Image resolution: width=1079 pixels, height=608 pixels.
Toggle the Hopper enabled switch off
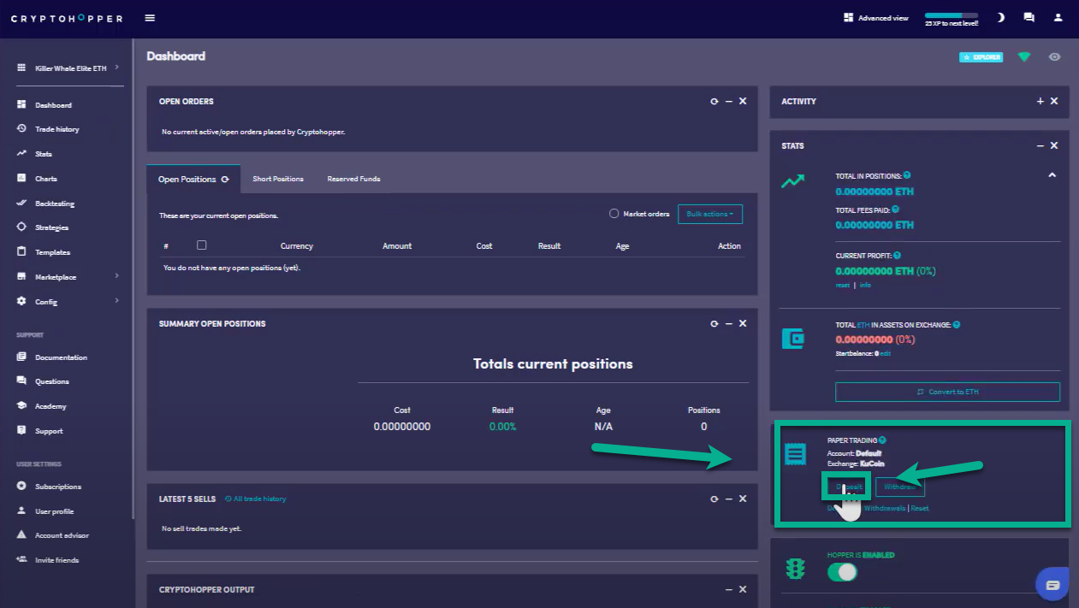842,572
